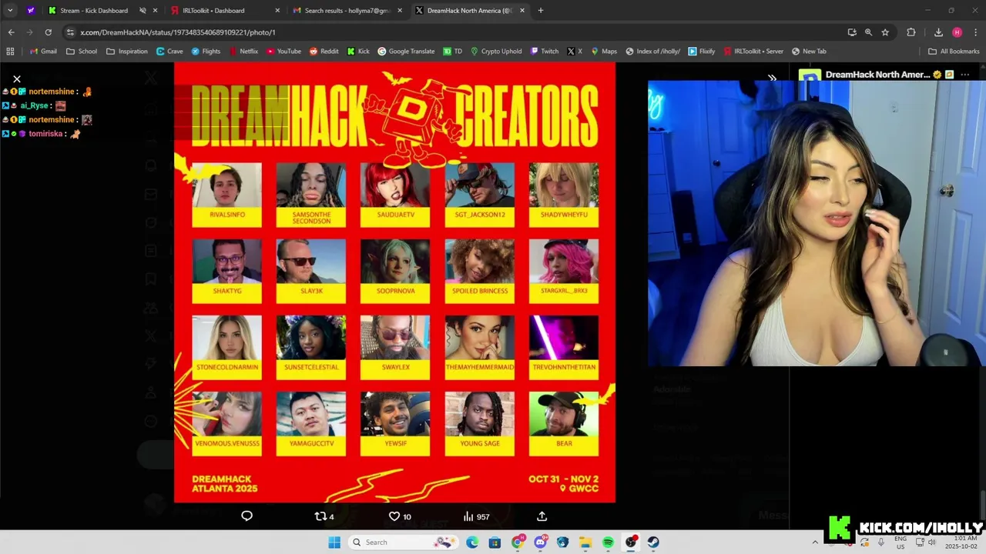Switch to the pinned purple Y tab
Screen dimensions: 986x554
[31, 11]
